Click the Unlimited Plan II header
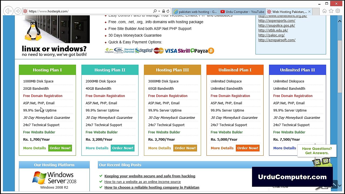Viewport: 345px width, 194px height. point(298,70)
